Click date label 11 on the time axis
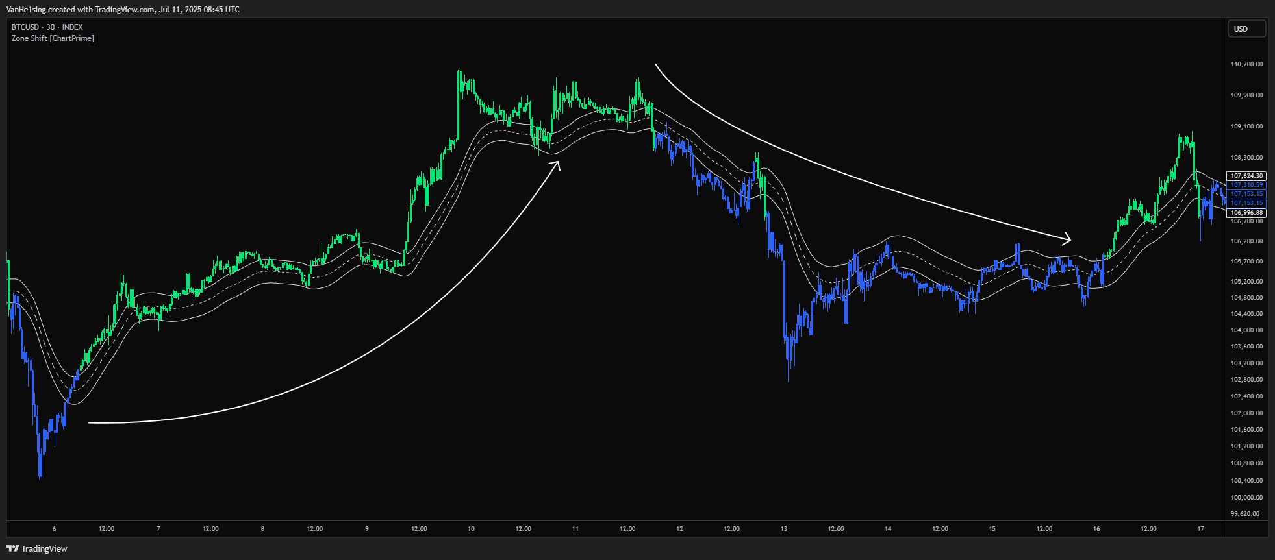Screen dimensions: 1275x560 click(575, 529)
